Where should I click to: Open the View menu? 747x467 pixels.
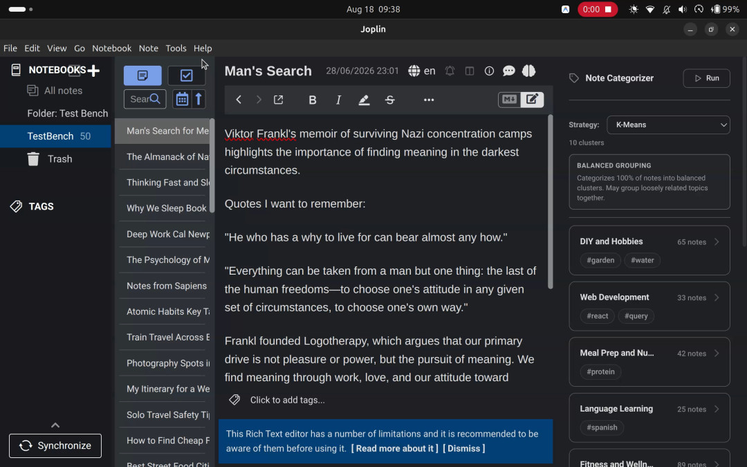coord(57,48)
